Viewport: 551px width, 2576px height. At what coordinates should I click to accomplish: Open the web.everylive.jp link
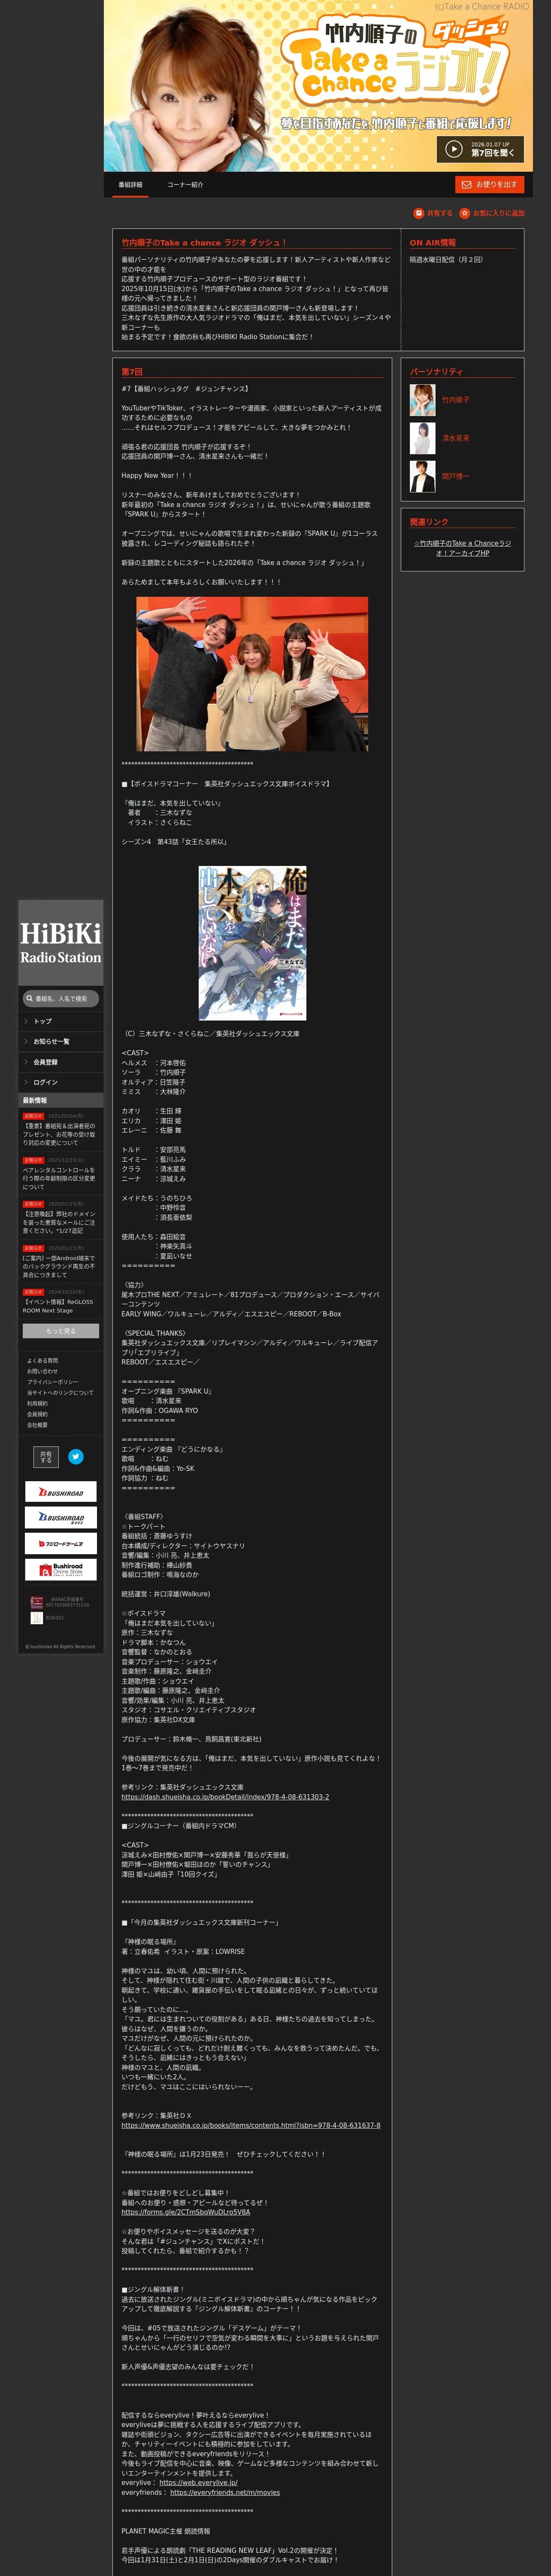click(198, 2482)
